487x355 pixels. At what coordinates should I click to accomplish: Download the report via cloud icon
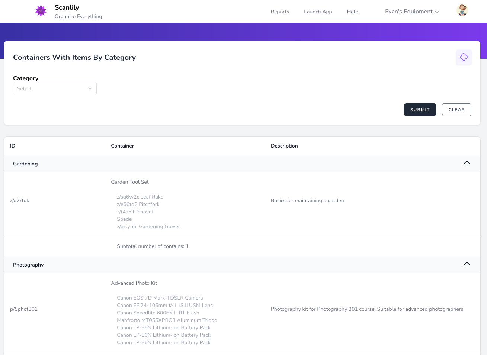464,57
